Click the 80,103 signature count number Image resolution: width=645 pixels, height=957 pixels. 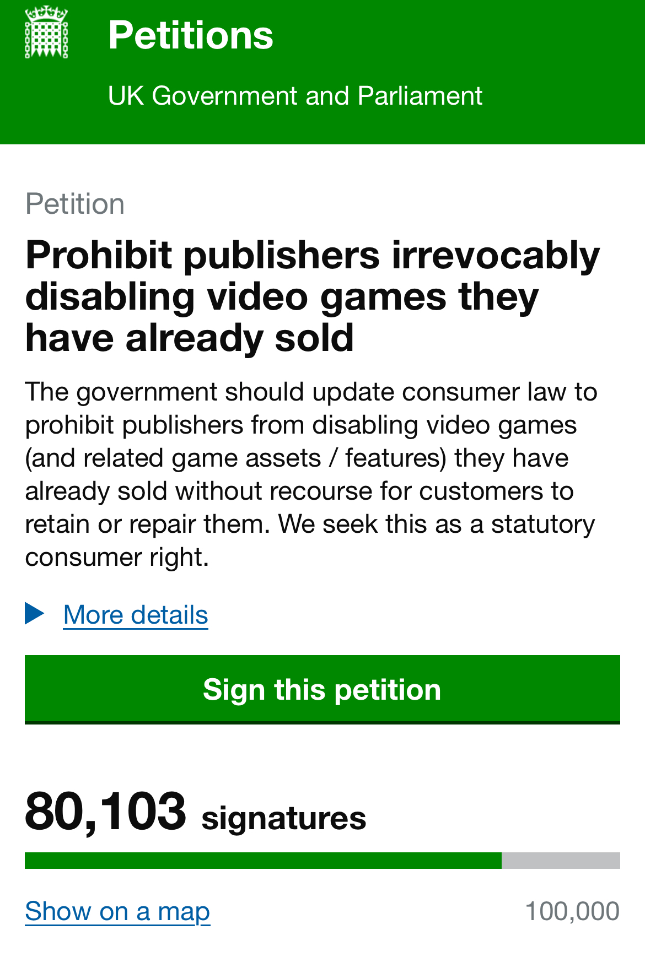coord(106,812)
